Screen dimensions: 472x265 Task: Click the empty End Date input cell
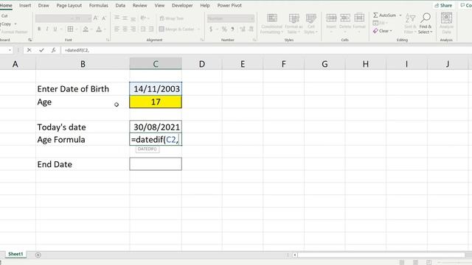pos(156,164)
